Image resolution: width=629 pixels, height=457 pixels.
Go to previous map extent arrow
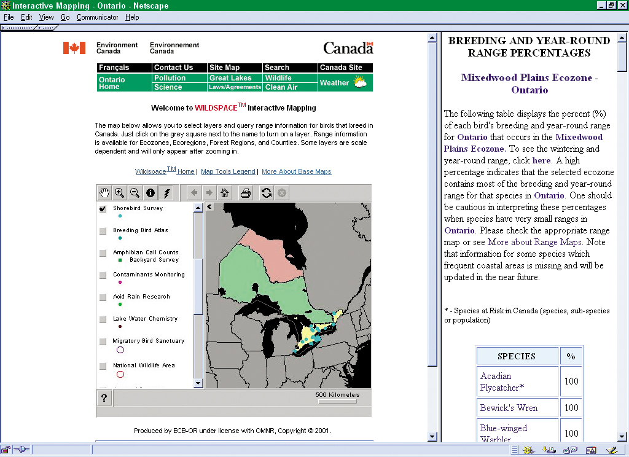(x=194, y=193)
